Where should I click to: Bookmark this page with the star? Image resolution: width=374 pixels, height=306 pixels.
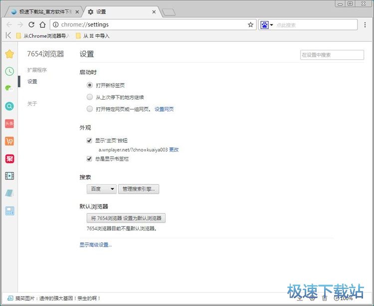[250, 24]
